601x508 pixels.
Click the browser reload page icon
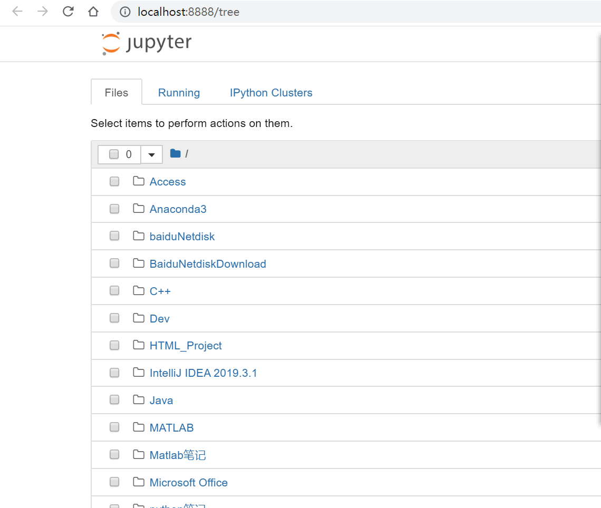point(68,12)
